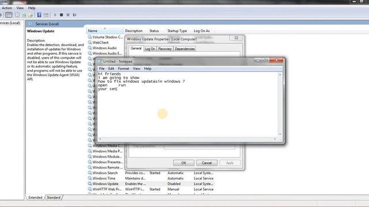Click the Notepad vertical scrollbar up arrow

pos(280,75)
